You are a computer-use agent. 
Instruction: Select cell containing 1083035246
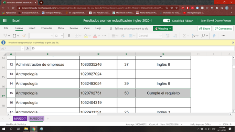pyautogui.click(x=98, y=64)
